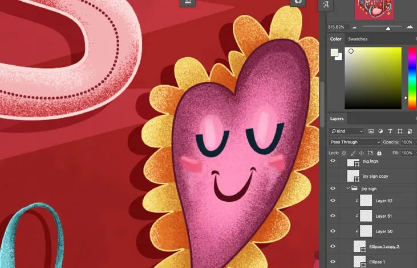The height and width of the screenshot is (268, 417).
Task: Select the Layer 51 name
Action: click(x=384, y=216)
